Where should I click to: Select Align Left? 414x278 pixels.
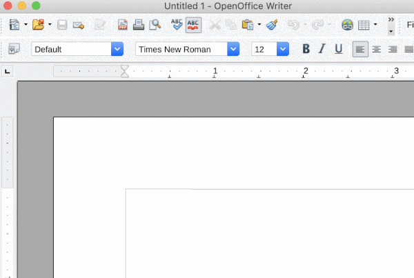(x=360, y=49)
